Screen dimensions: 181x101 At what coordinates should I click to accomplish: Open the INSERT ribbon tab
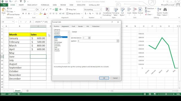(x=21, y=5)
